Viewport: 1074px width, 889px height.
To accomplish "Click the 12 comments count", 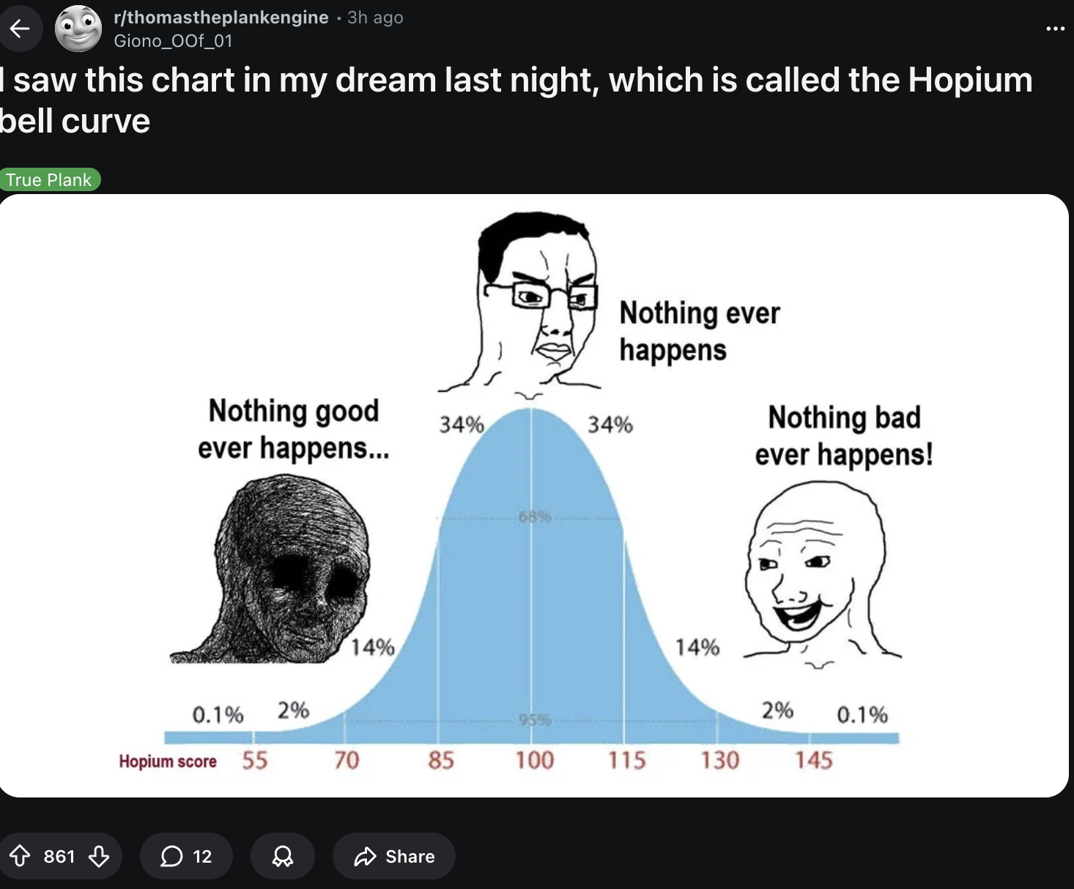I will [202, 857].
